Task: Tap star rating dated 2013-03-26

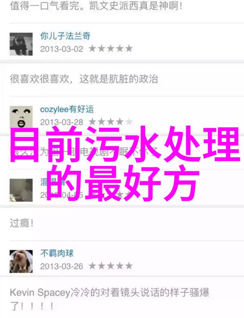Action: (x=111, y=266)
